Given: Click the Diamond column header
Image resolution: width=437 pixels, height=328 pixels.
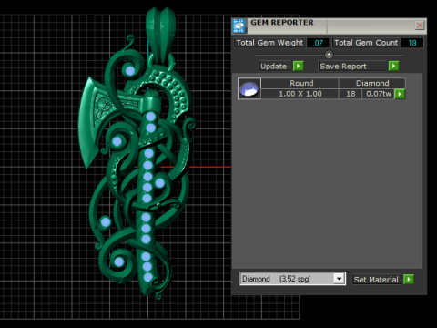Looking at the screenshot, I should tap(372, 83).
